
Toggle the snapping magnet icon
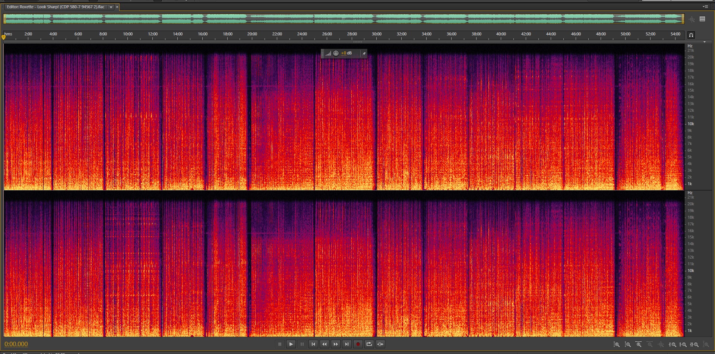(691, 35)
